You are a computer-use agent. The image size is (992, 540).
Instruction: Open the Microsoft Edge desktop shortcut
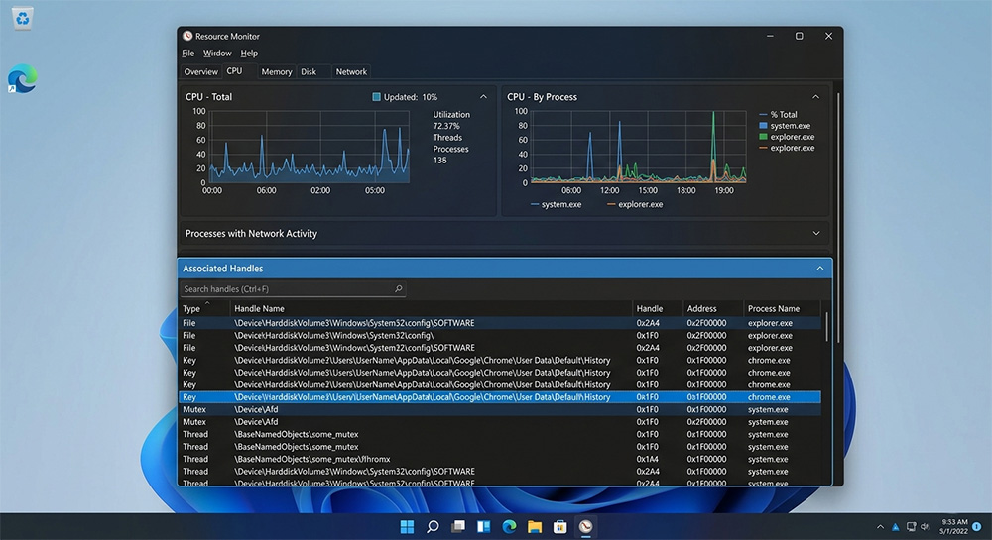(x=22, y=79)
